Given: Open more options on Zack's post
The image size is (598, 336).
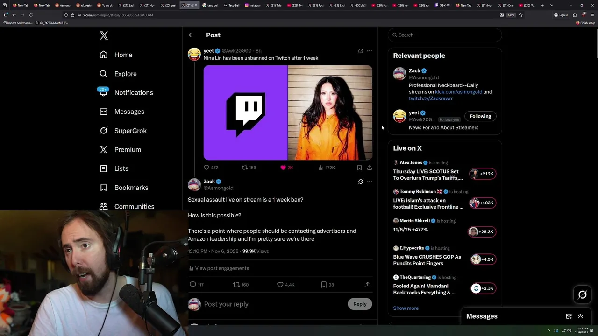Looking at the screenshot, I should pyautogui.click(x=370, y=182).
